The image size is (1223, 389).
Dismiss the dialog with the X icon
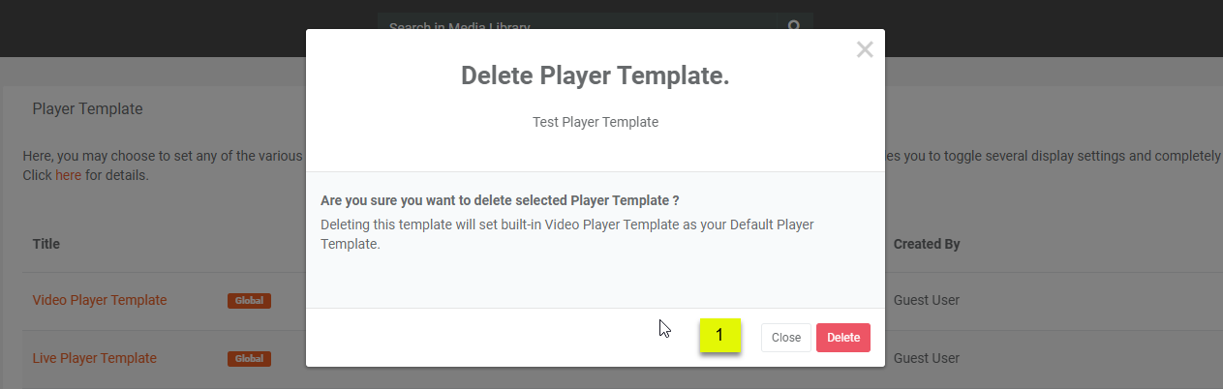[x=865, y=50]
